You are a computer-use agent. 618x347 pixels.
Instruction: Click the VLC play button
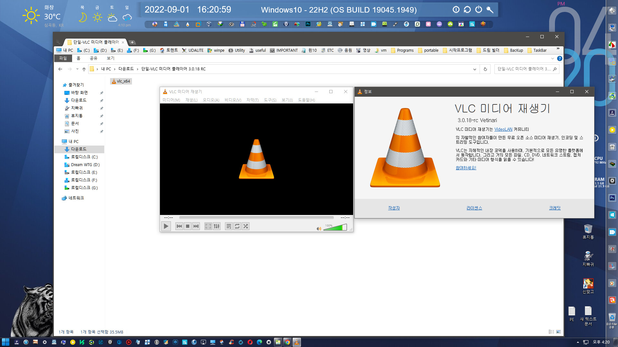pyautogui.click(x=166, y=226)
